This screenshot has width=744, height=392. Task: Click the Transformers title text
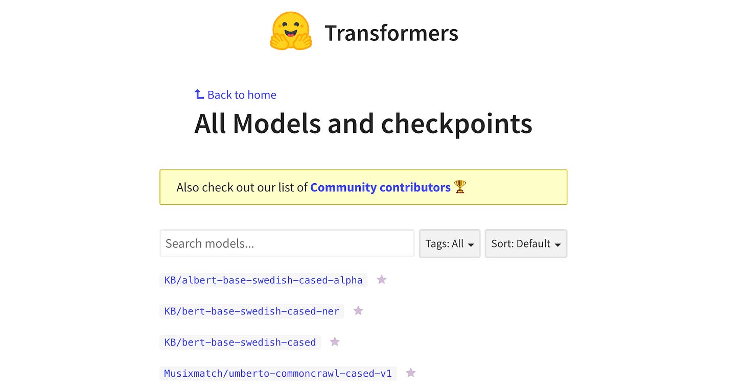pos(391,33)
